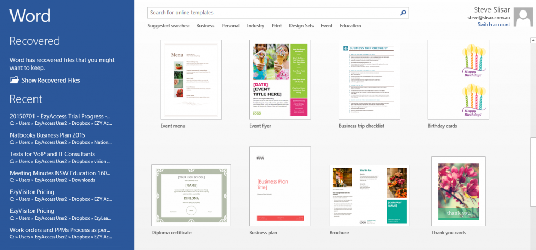Open recent file 20150701 - EzyAccess Trial Progress
The width and height of the screenshot is (536, 250).
(x=61, y=119)
